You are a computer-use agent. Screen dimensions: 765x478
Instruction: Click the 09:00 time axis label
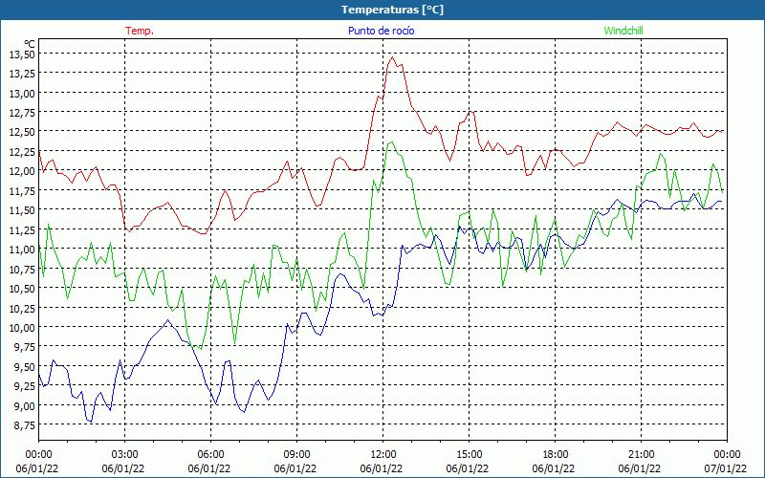[296, 455]
